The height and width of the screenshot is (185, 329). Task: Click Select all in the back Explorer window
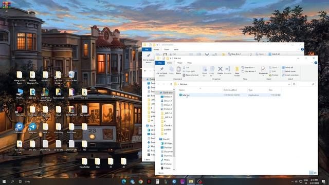(x=274, y=54)
